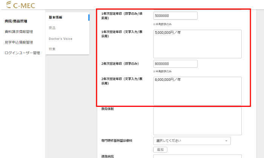Click the 教育体制 text area

tap(198, 121)
